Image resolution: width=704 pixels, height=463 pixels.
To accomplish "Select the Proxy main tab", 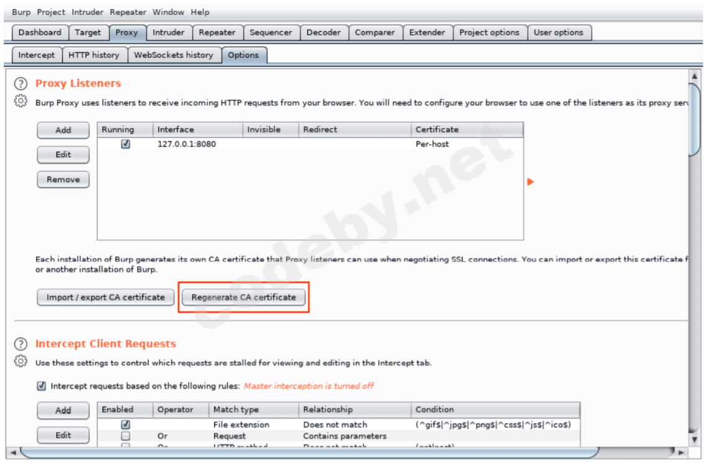I will click(x=127, y=32).
